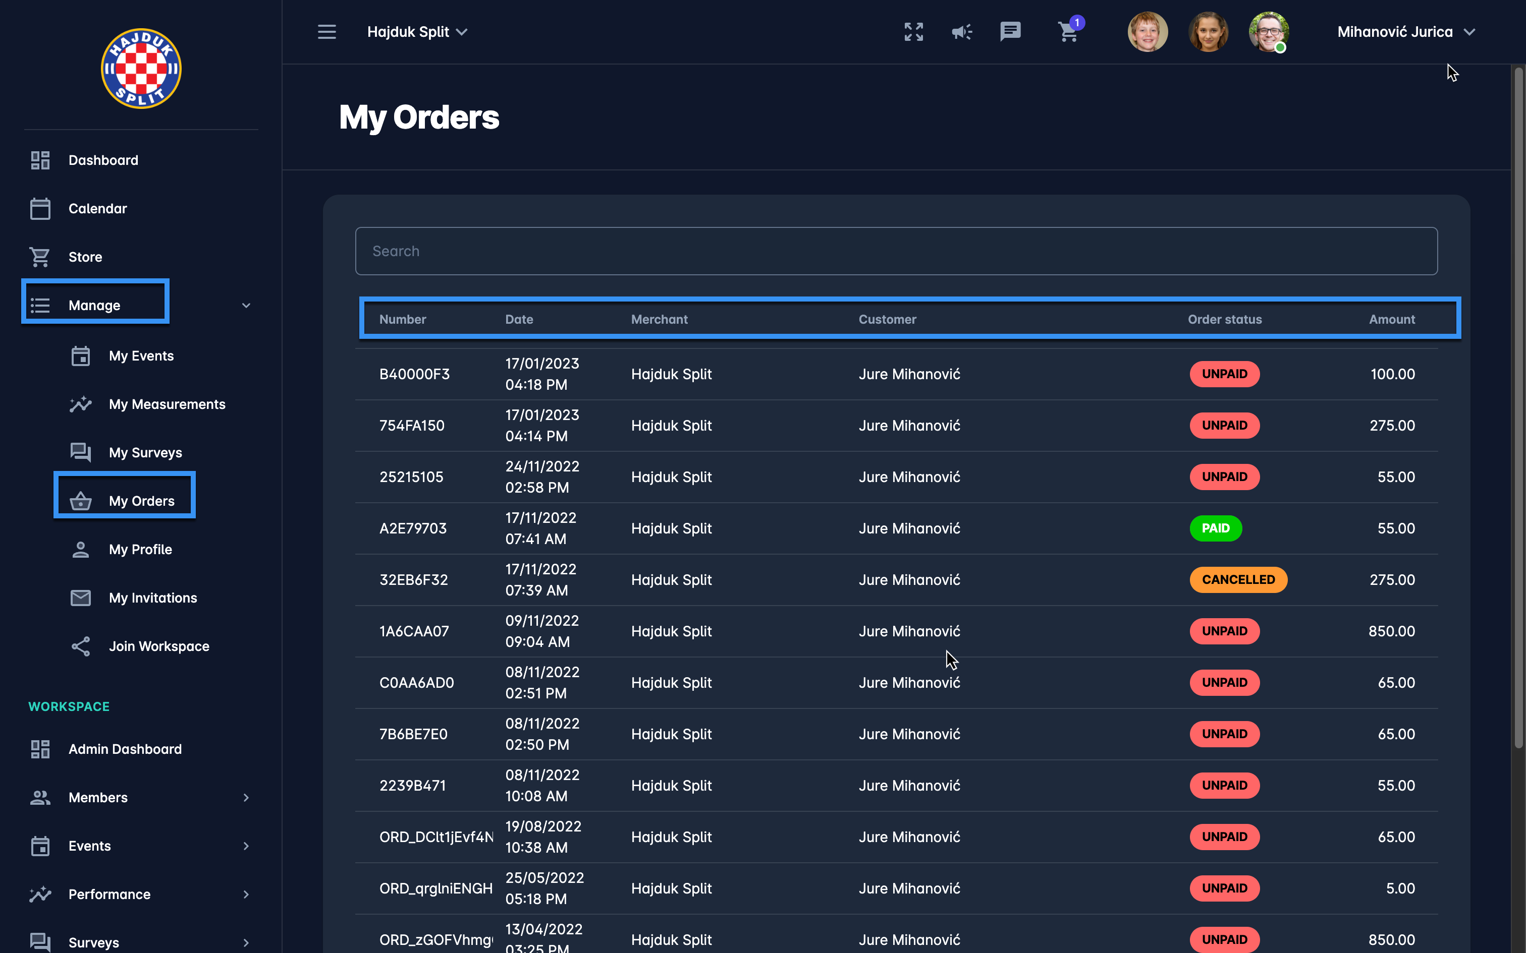Click the Hajduk Split club logo

[x=141, y=68]
